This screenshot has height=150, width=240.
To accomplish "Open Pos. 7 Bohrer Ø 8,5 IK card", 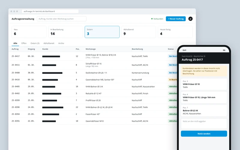I will click(204, 110).
